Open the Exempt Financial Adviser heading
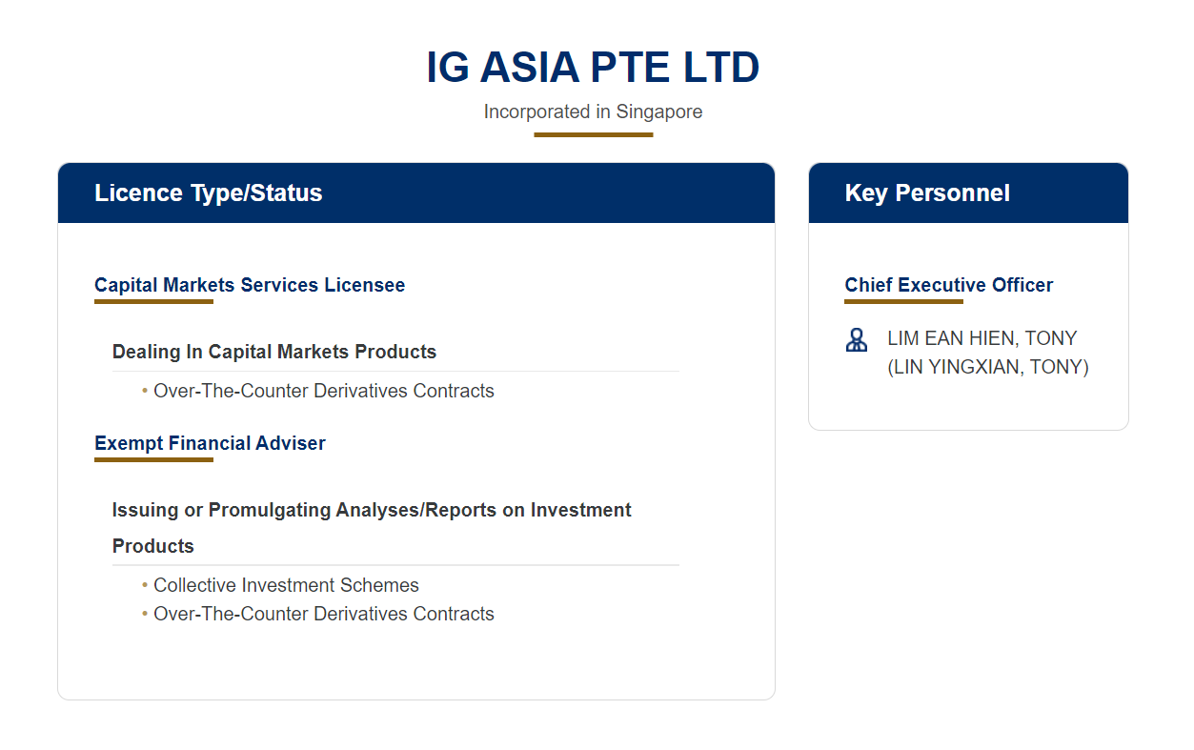The image size is (1194, 750). point(210,443)
